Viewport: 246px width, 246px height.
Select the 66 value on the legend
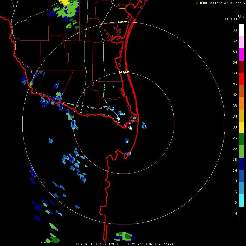tap(235, 30)
